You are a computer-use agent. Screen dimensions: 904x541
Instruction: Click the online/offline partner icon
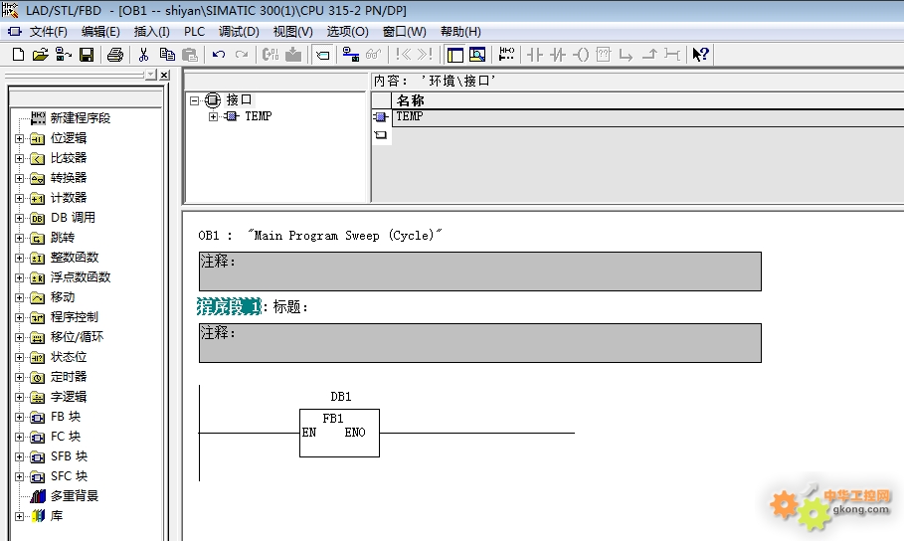(64, 55)
